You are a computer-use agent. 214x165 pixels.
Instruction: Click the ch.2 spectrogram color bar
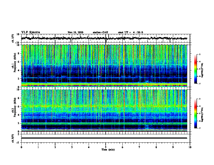point(195,114)
